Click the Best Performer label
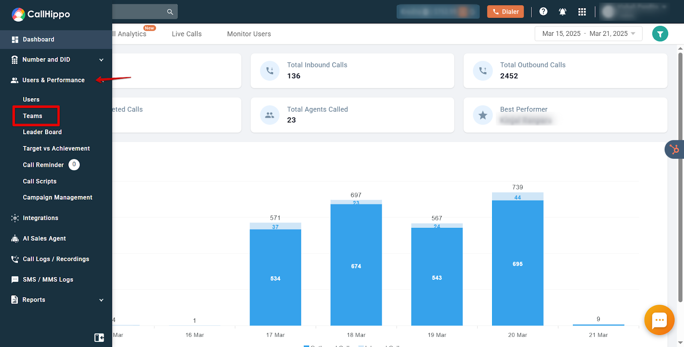Image resolution: width=684 pixels, height=347 pixels. 524,110
